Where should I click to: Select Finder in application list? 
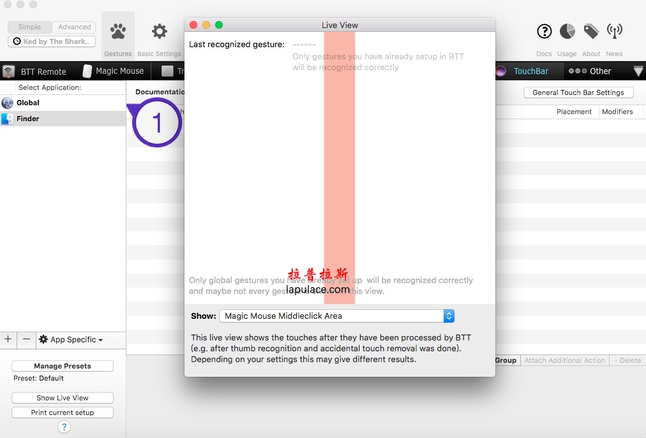(x=63, y=119)
